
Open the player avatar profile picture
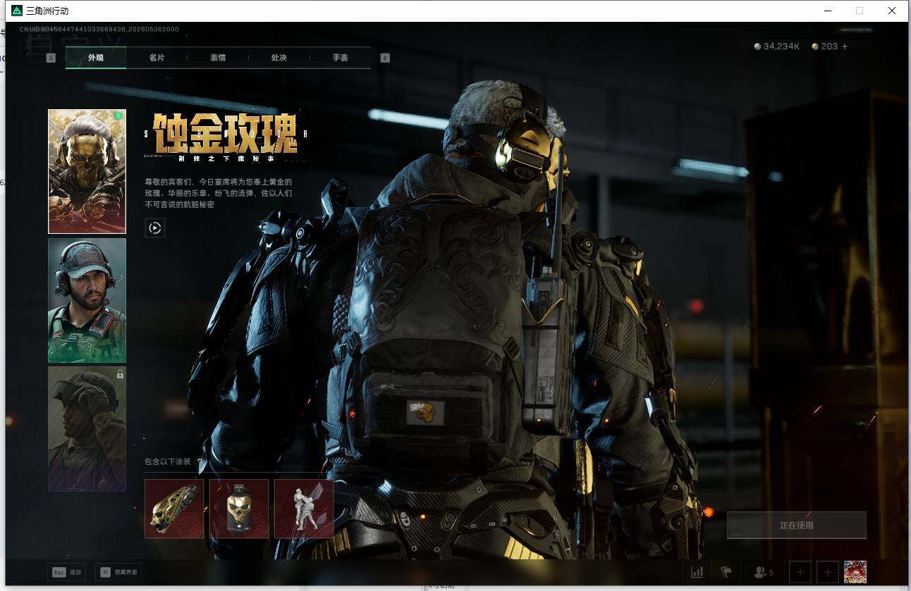pos(855,572)
